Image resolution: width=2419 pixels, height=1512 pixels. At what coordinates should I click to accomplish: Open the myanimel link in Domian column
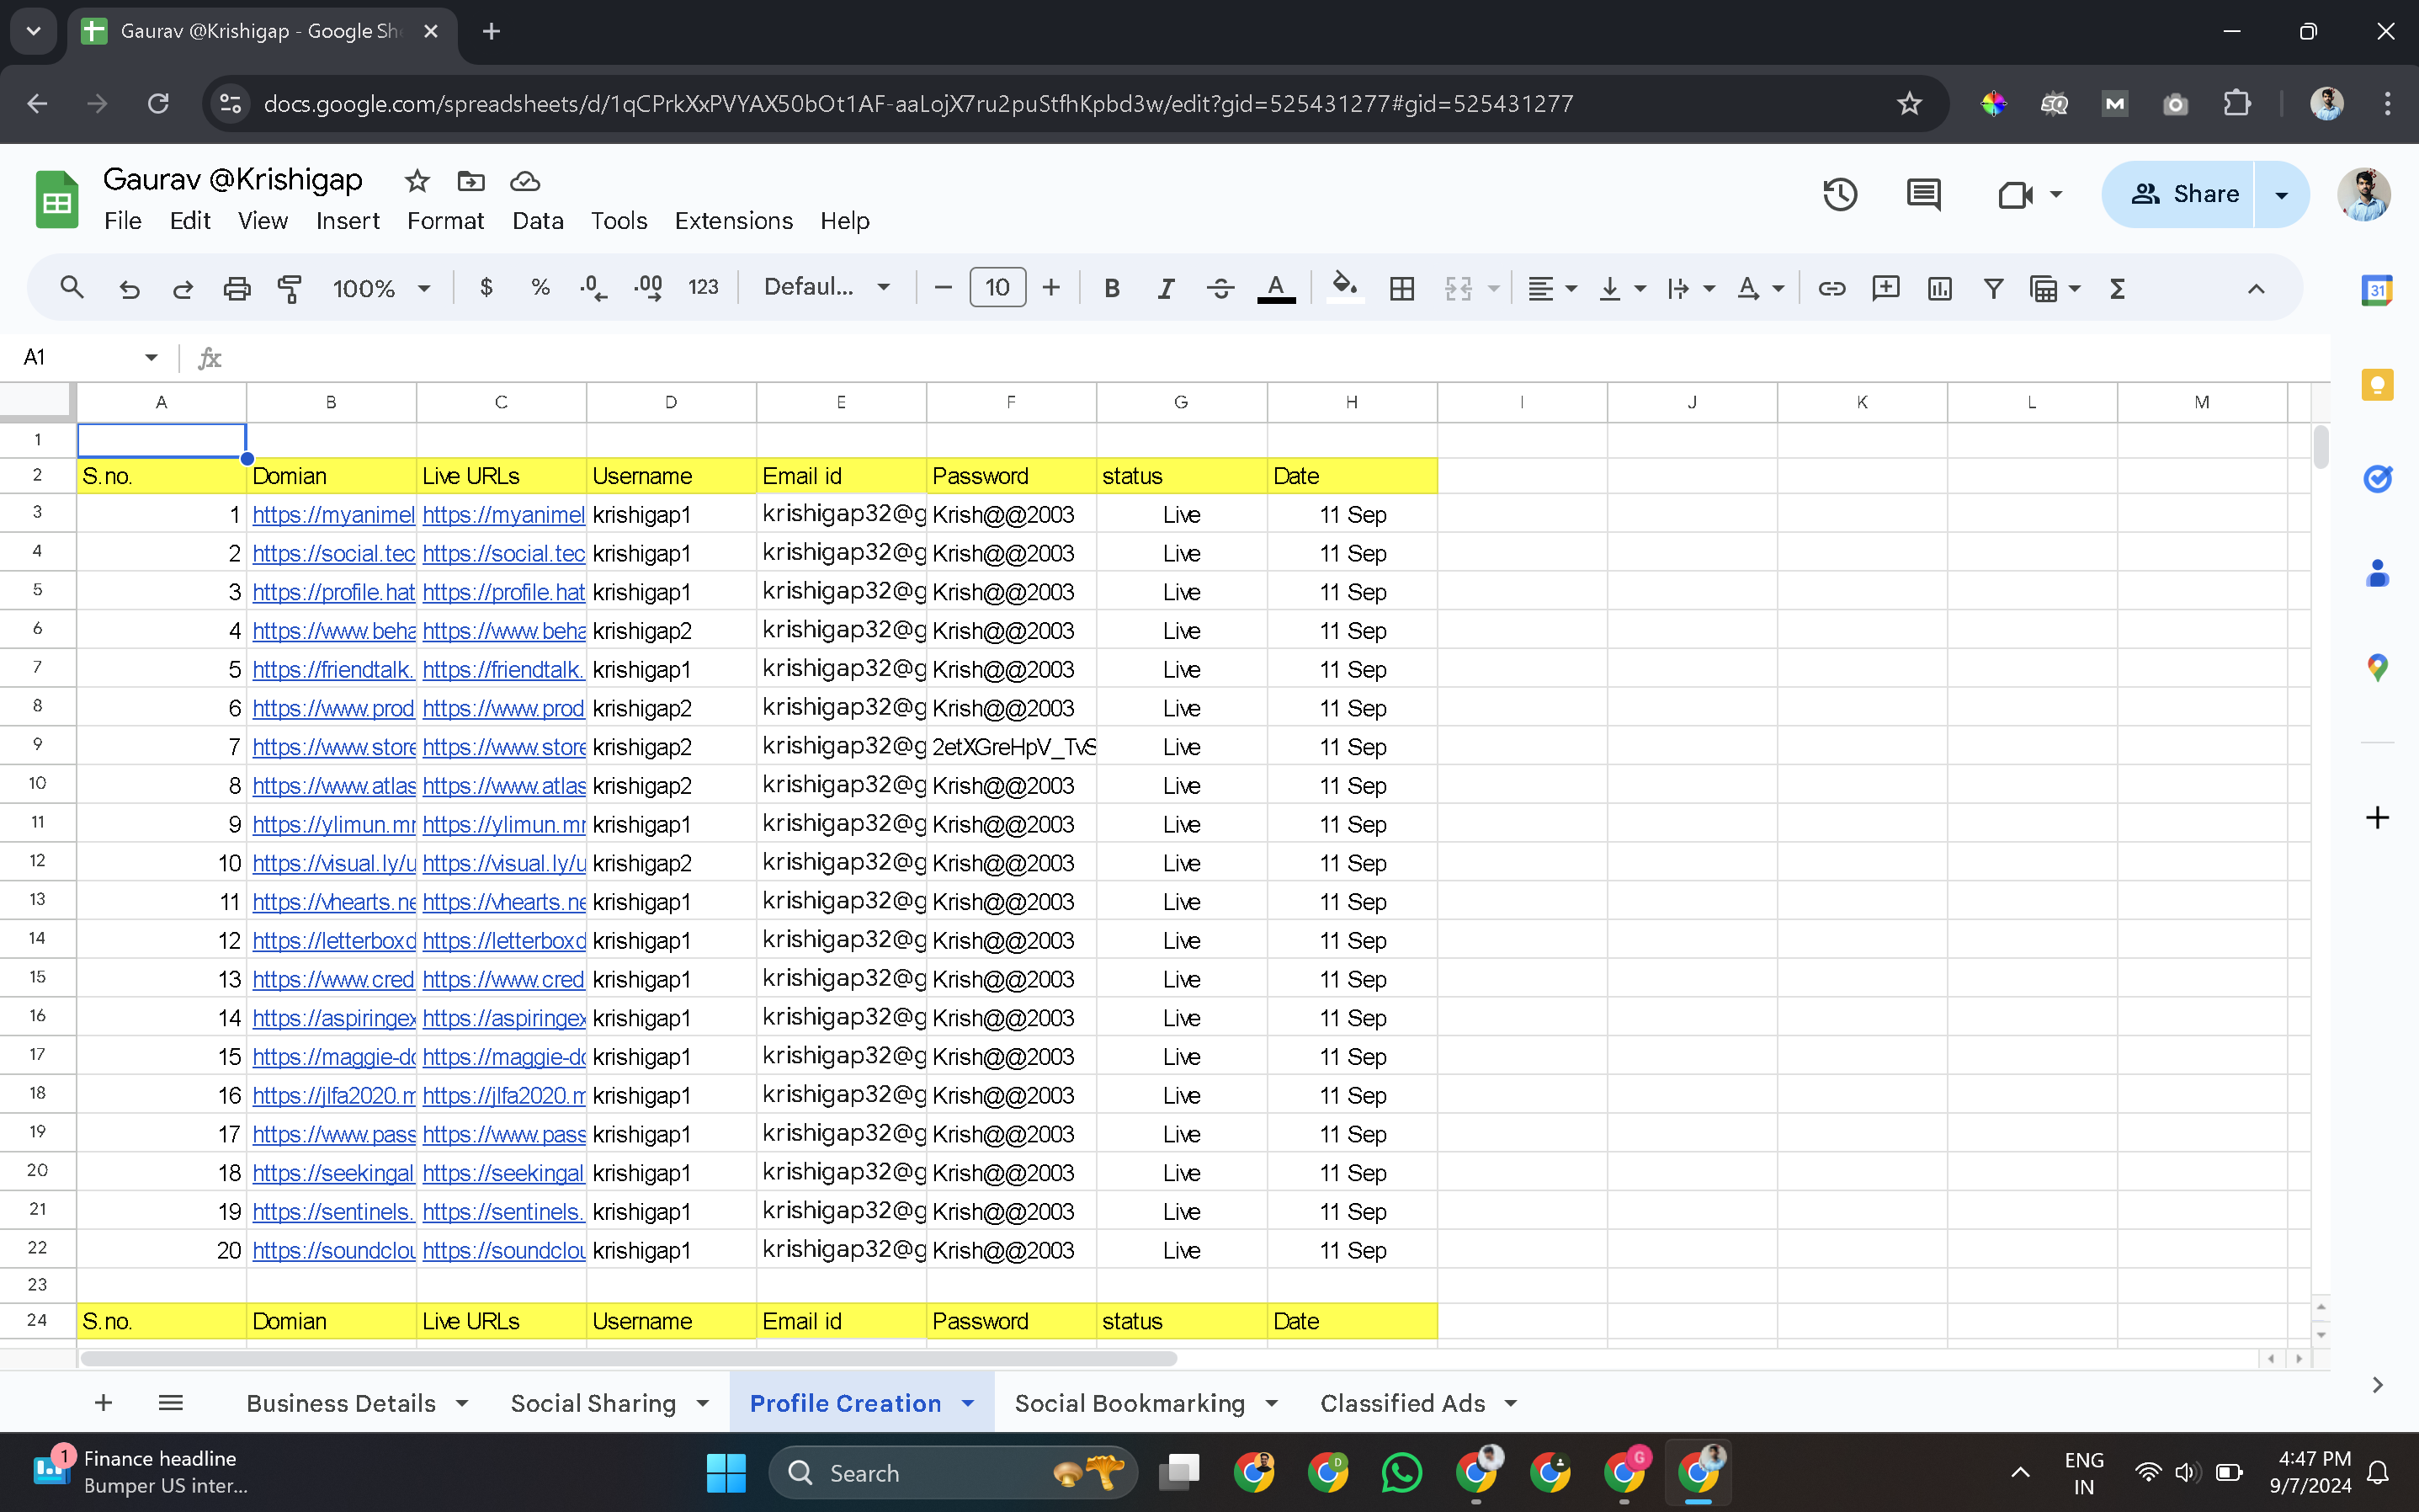(332, 514)
